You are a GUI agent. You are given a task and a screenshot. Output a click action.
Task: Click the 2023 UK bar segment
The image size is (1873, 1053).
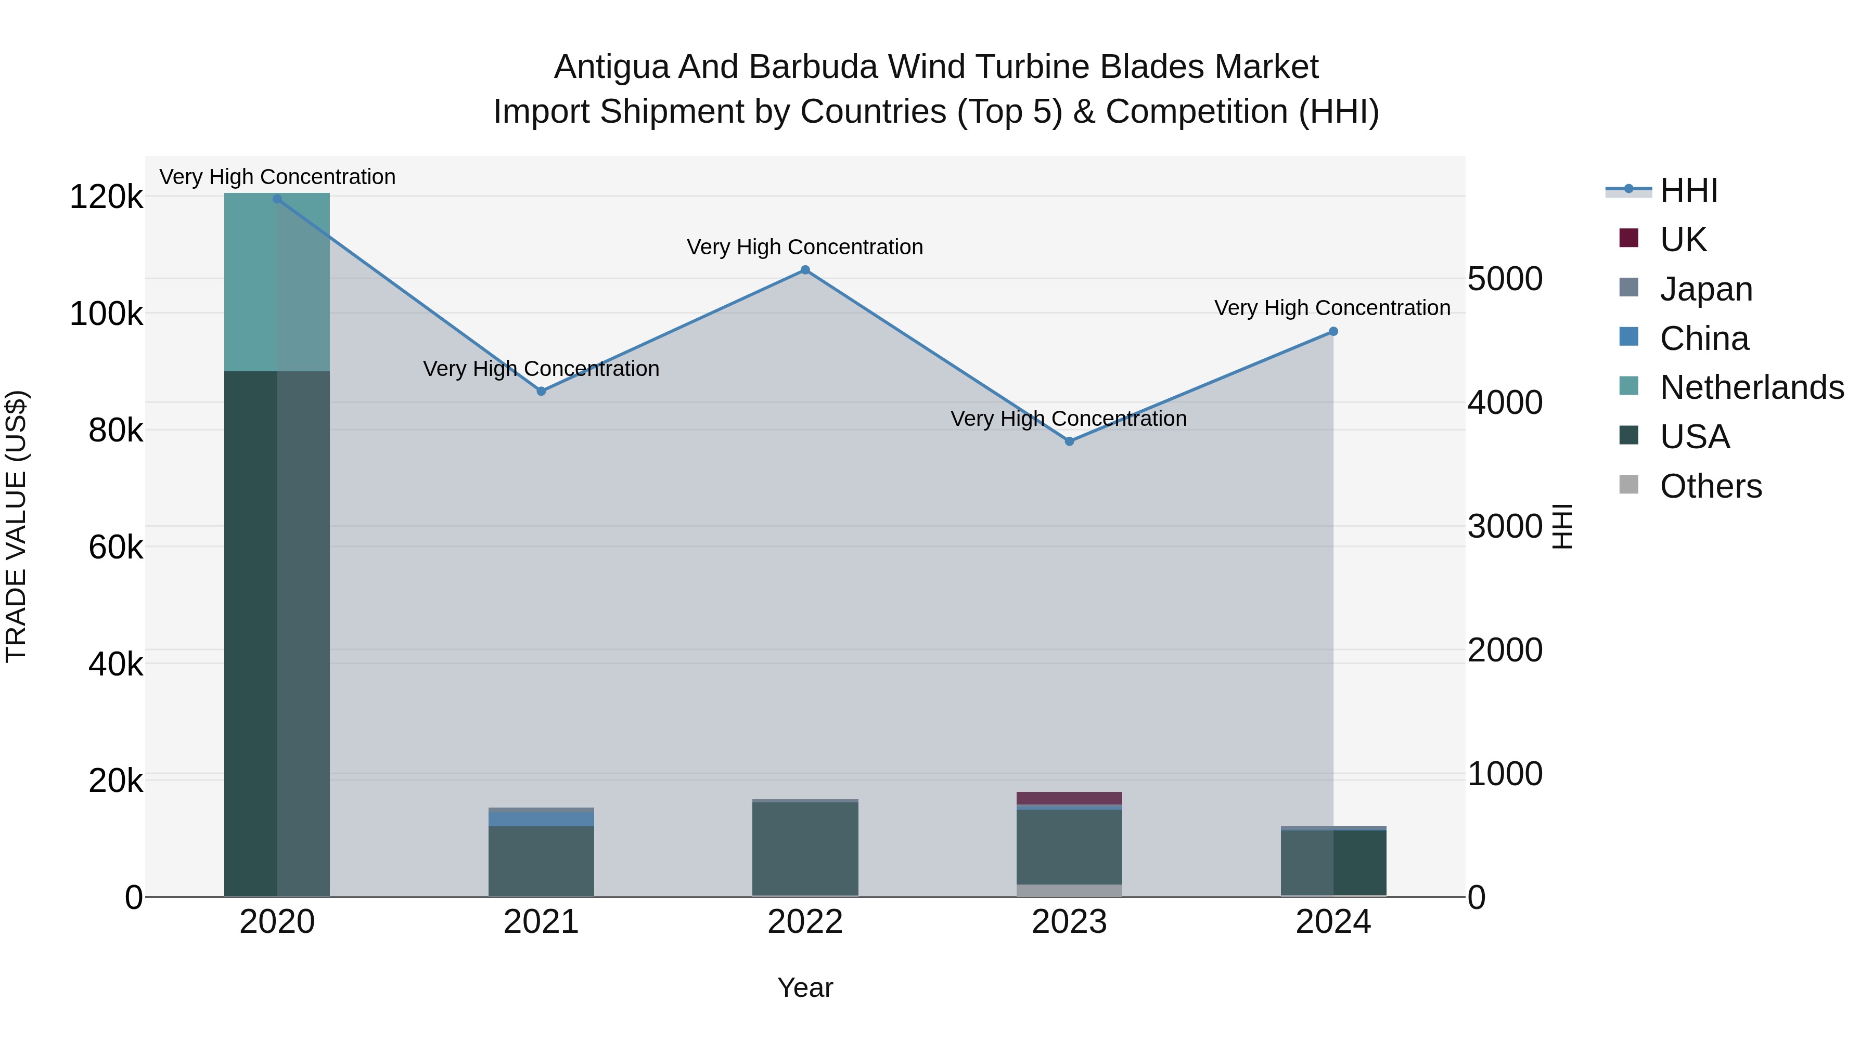[x=1069, y=798]
